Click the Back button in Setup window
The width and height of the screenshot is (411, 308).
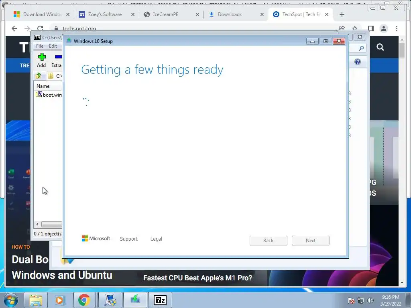[269, 241]
